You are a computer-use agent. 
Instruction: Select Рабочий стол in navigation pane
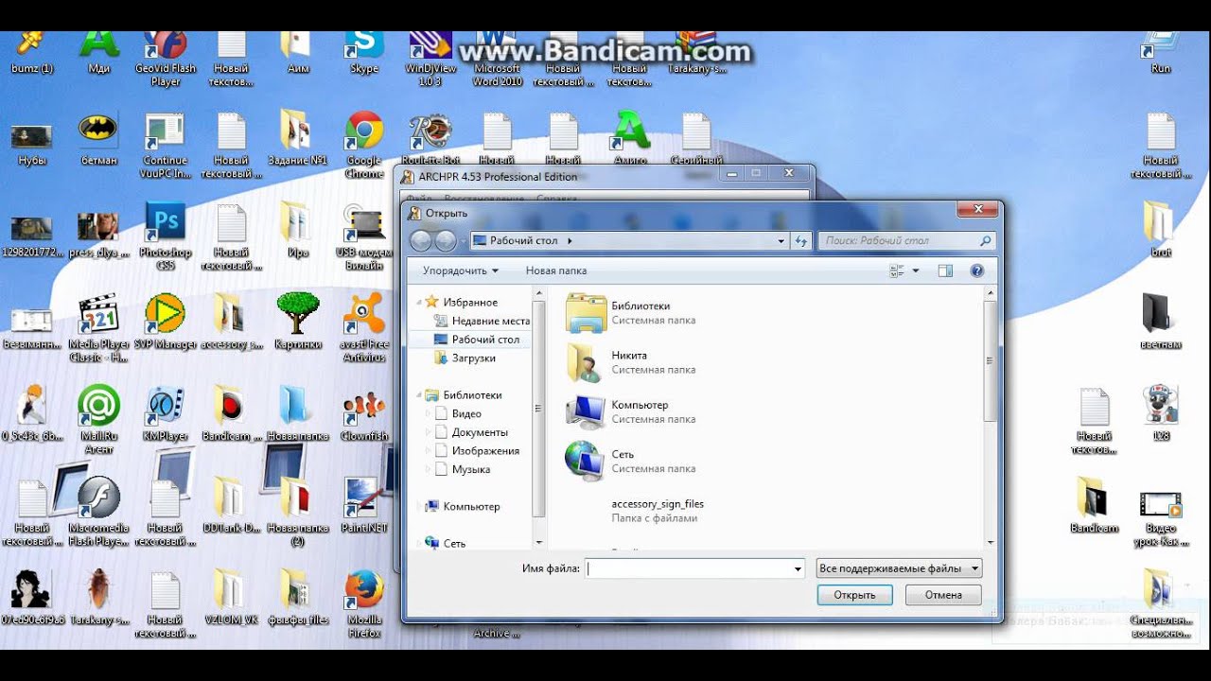point(476,340)
